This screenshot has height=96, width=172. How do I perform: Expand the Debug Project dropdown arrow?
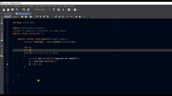click(x=72, y=10)
